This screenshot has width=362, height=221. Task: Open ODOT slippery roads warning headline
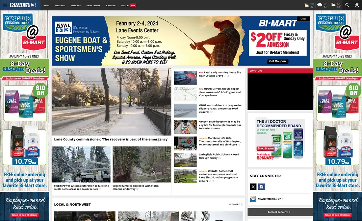[220, 109]
